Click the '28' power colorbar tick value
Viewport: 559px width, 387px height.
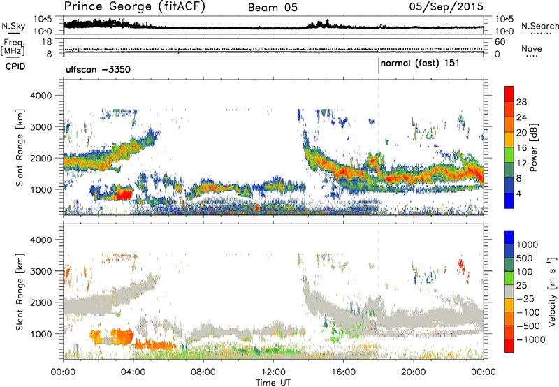pos(521,102)
